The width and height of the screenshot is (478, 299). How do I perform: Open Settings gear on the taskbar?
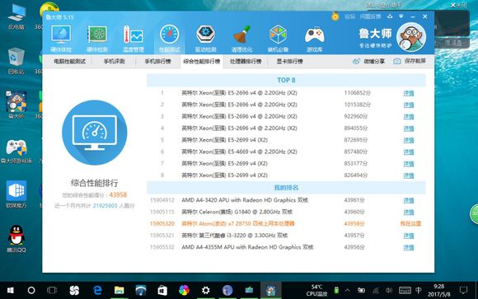click(x=206, y=290)
